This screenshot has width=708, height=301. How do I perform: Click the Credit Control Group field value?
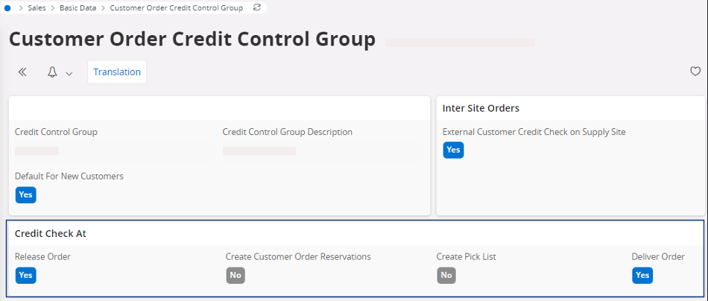pyautogui.click(x=37, y=150)
